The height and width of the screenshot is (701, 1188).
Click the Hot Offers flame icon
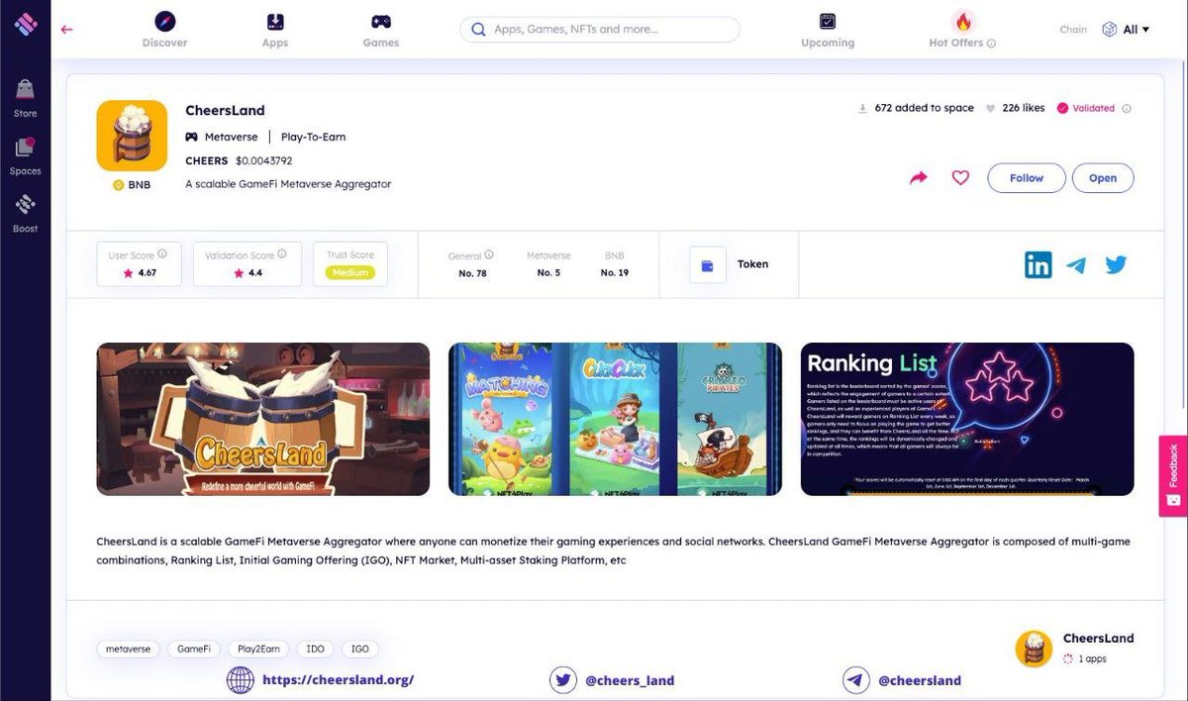962,21
